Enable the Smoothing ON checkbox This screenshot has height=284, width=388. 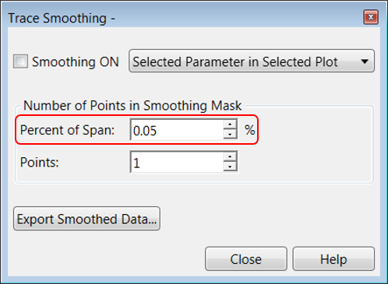(20, 61)
